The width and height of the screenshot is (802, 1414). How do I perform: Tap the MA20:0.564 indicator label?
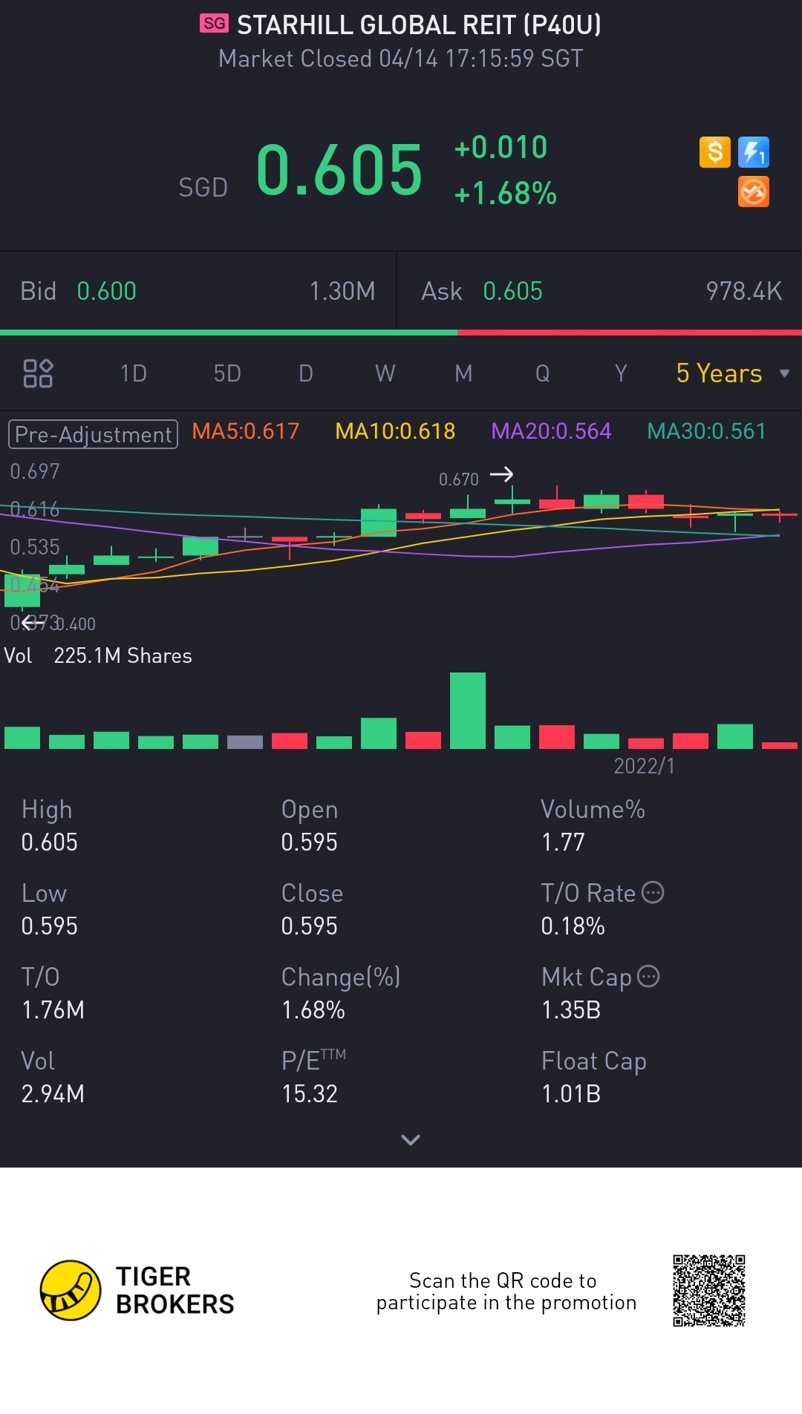point(551,431)
